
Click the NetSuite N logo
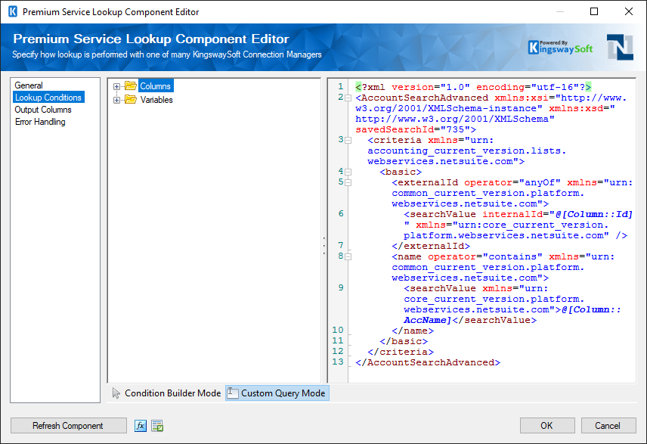620,47
